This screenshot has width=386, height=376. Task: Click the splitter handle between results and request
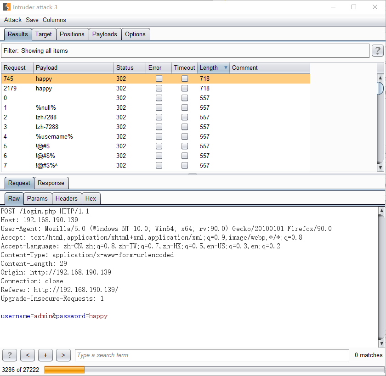coord(193,174)
